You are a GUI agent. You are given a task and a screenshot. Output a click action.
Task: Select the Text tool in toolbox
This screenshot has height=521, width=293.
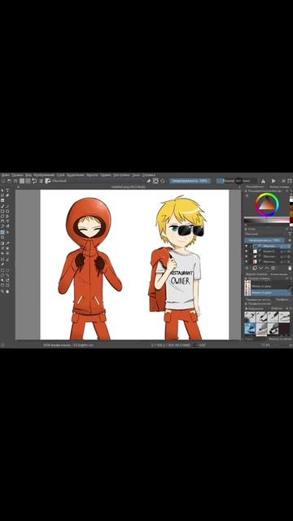click(7, 190)
